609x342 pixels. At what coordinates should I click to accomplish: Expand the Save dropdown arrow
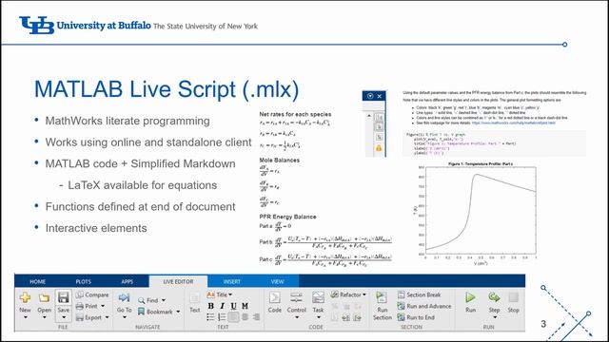coord(64,317)
